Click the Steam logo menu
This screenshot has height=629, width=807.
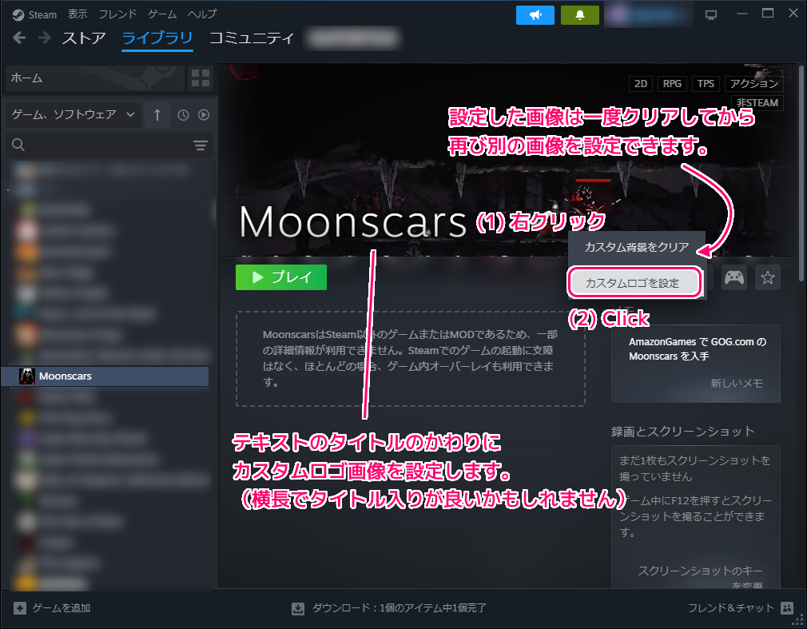coord(34,15)
